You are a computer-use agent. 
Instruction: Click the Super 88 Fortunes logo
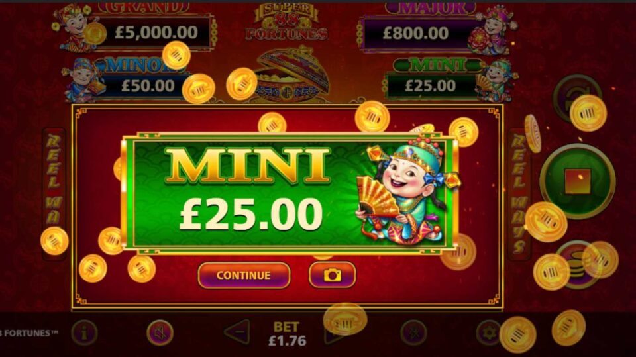(286, 22)
